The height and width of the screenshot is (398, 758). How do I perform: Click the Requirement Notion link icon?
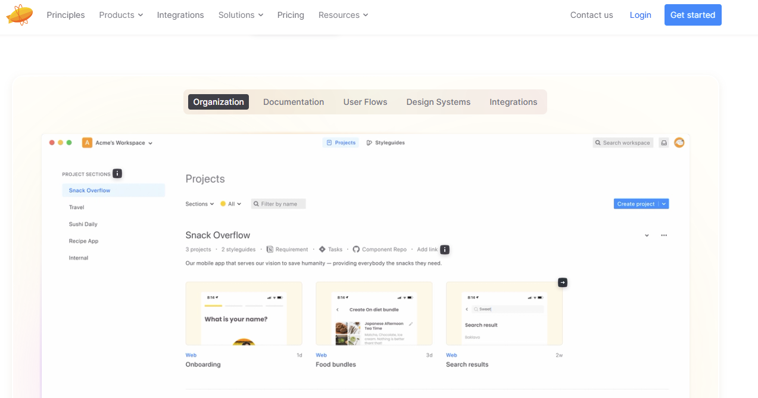tap(270, 250)
